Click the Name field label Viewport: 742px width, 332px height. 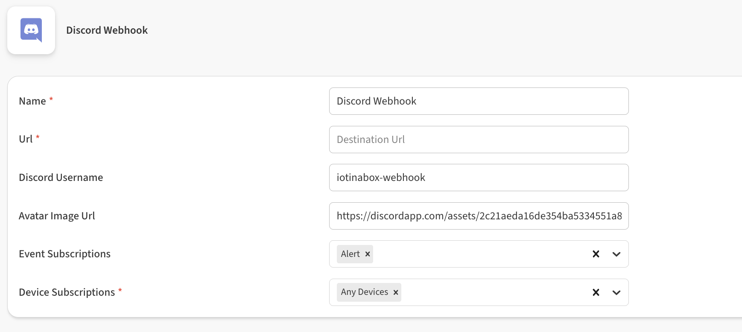pos(32,101)
